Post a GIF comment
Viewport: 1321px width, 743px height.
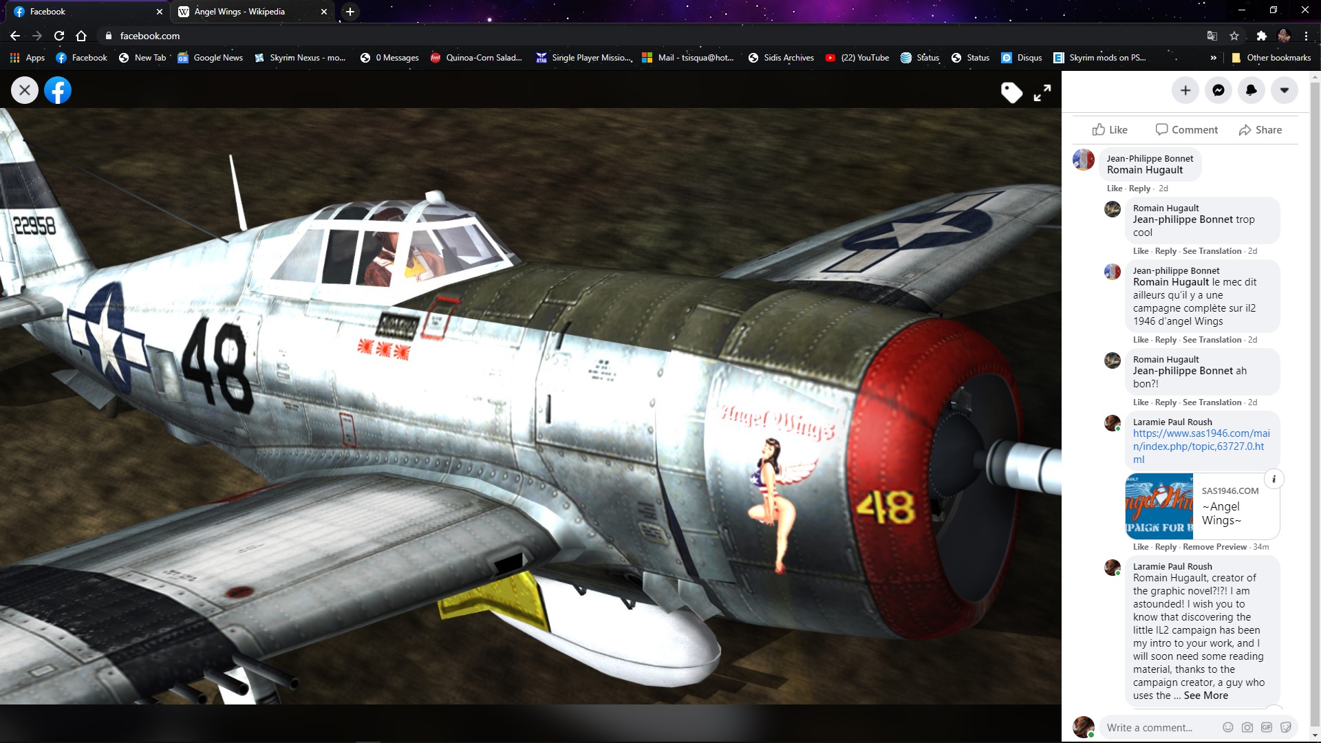1266,727
